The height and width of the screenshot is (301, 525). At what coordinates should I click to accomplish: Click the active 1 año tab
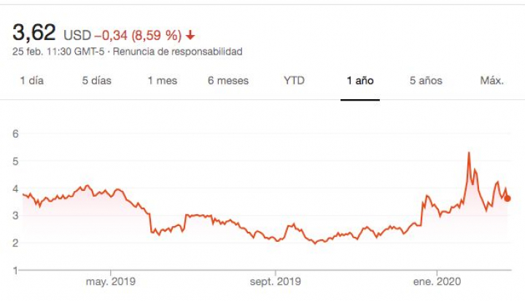click(x=360, y=81)
